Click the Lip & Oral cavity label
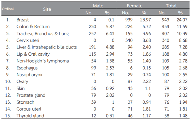The image size is (191, 120). 33,54
